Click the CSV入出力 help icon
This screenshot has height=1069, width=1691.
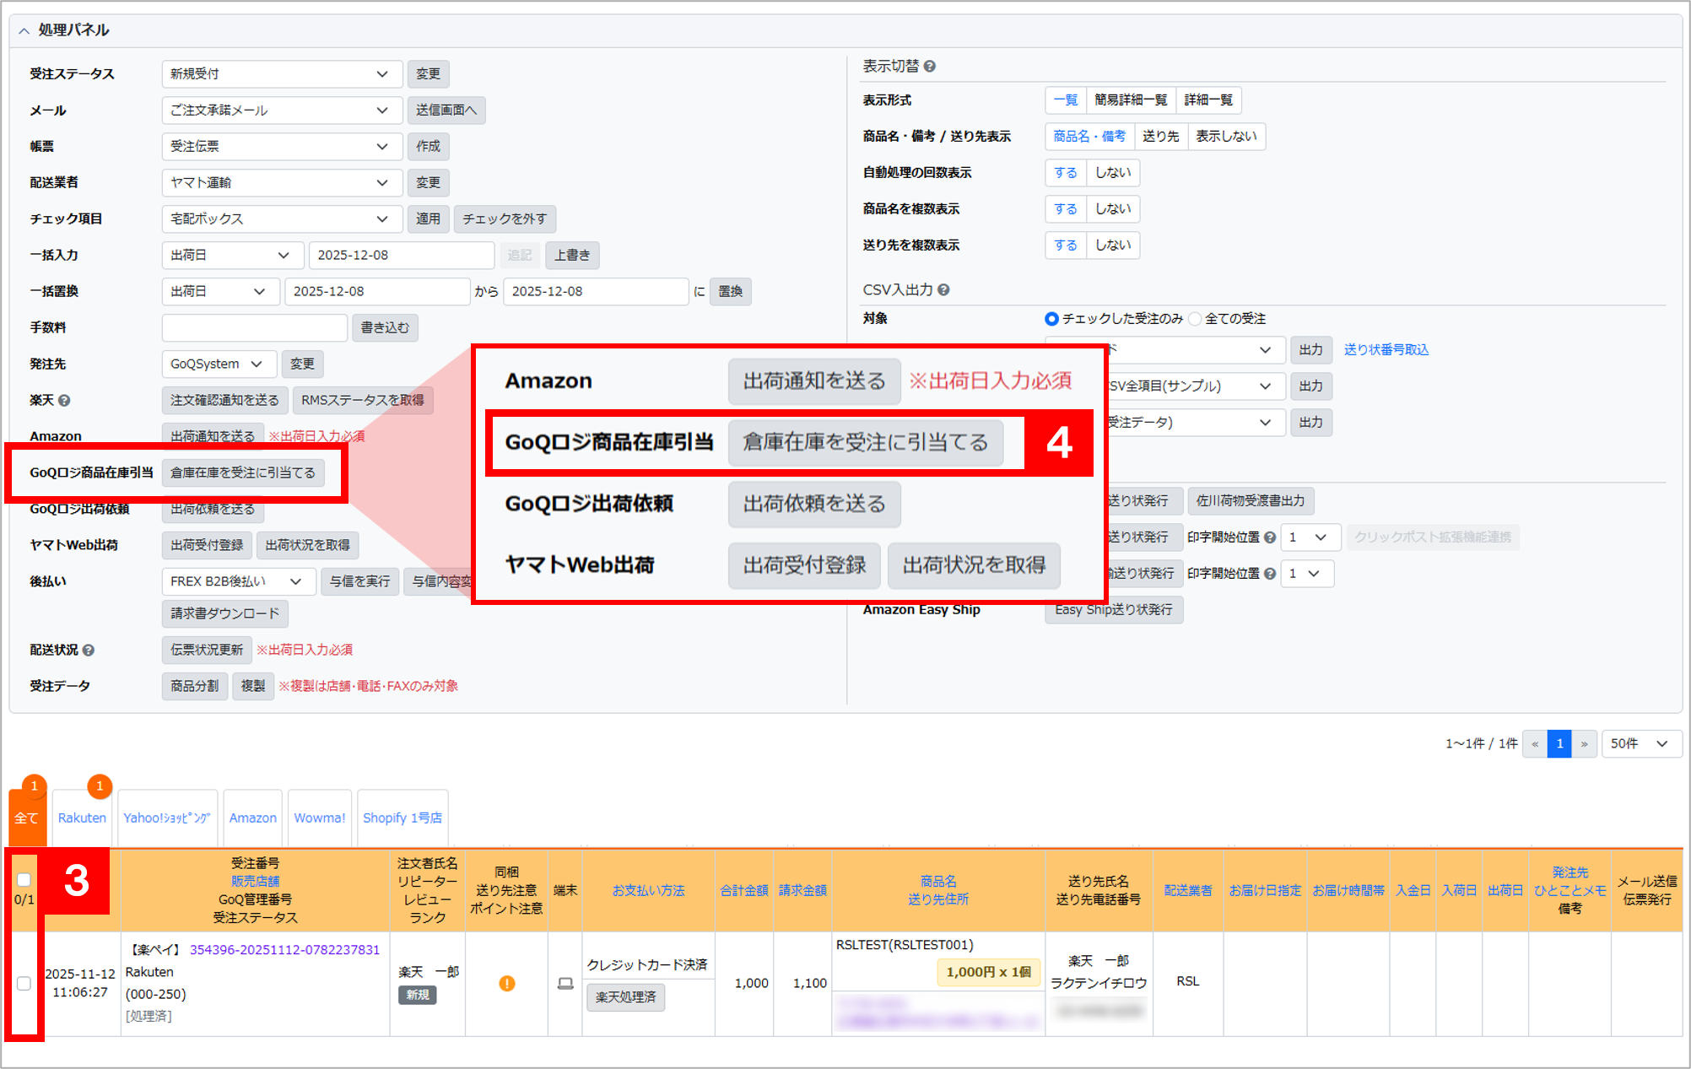(x=943, y=289)
